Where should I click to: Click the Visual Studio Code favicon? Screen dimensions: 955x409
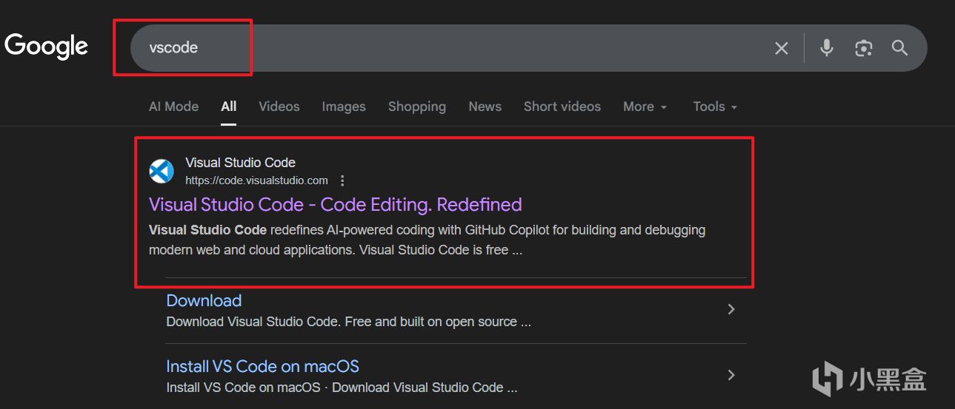(x=162, y=171)
